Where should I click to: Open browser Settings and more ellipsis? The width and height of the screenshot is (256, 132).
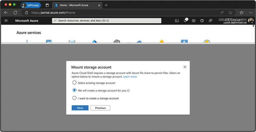(251, 13)
